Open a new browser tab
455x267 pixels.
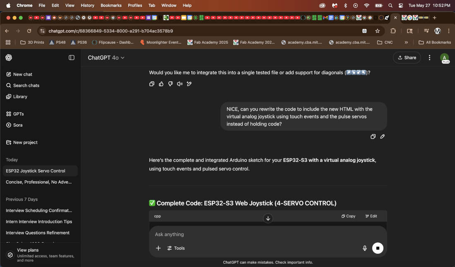434,18
